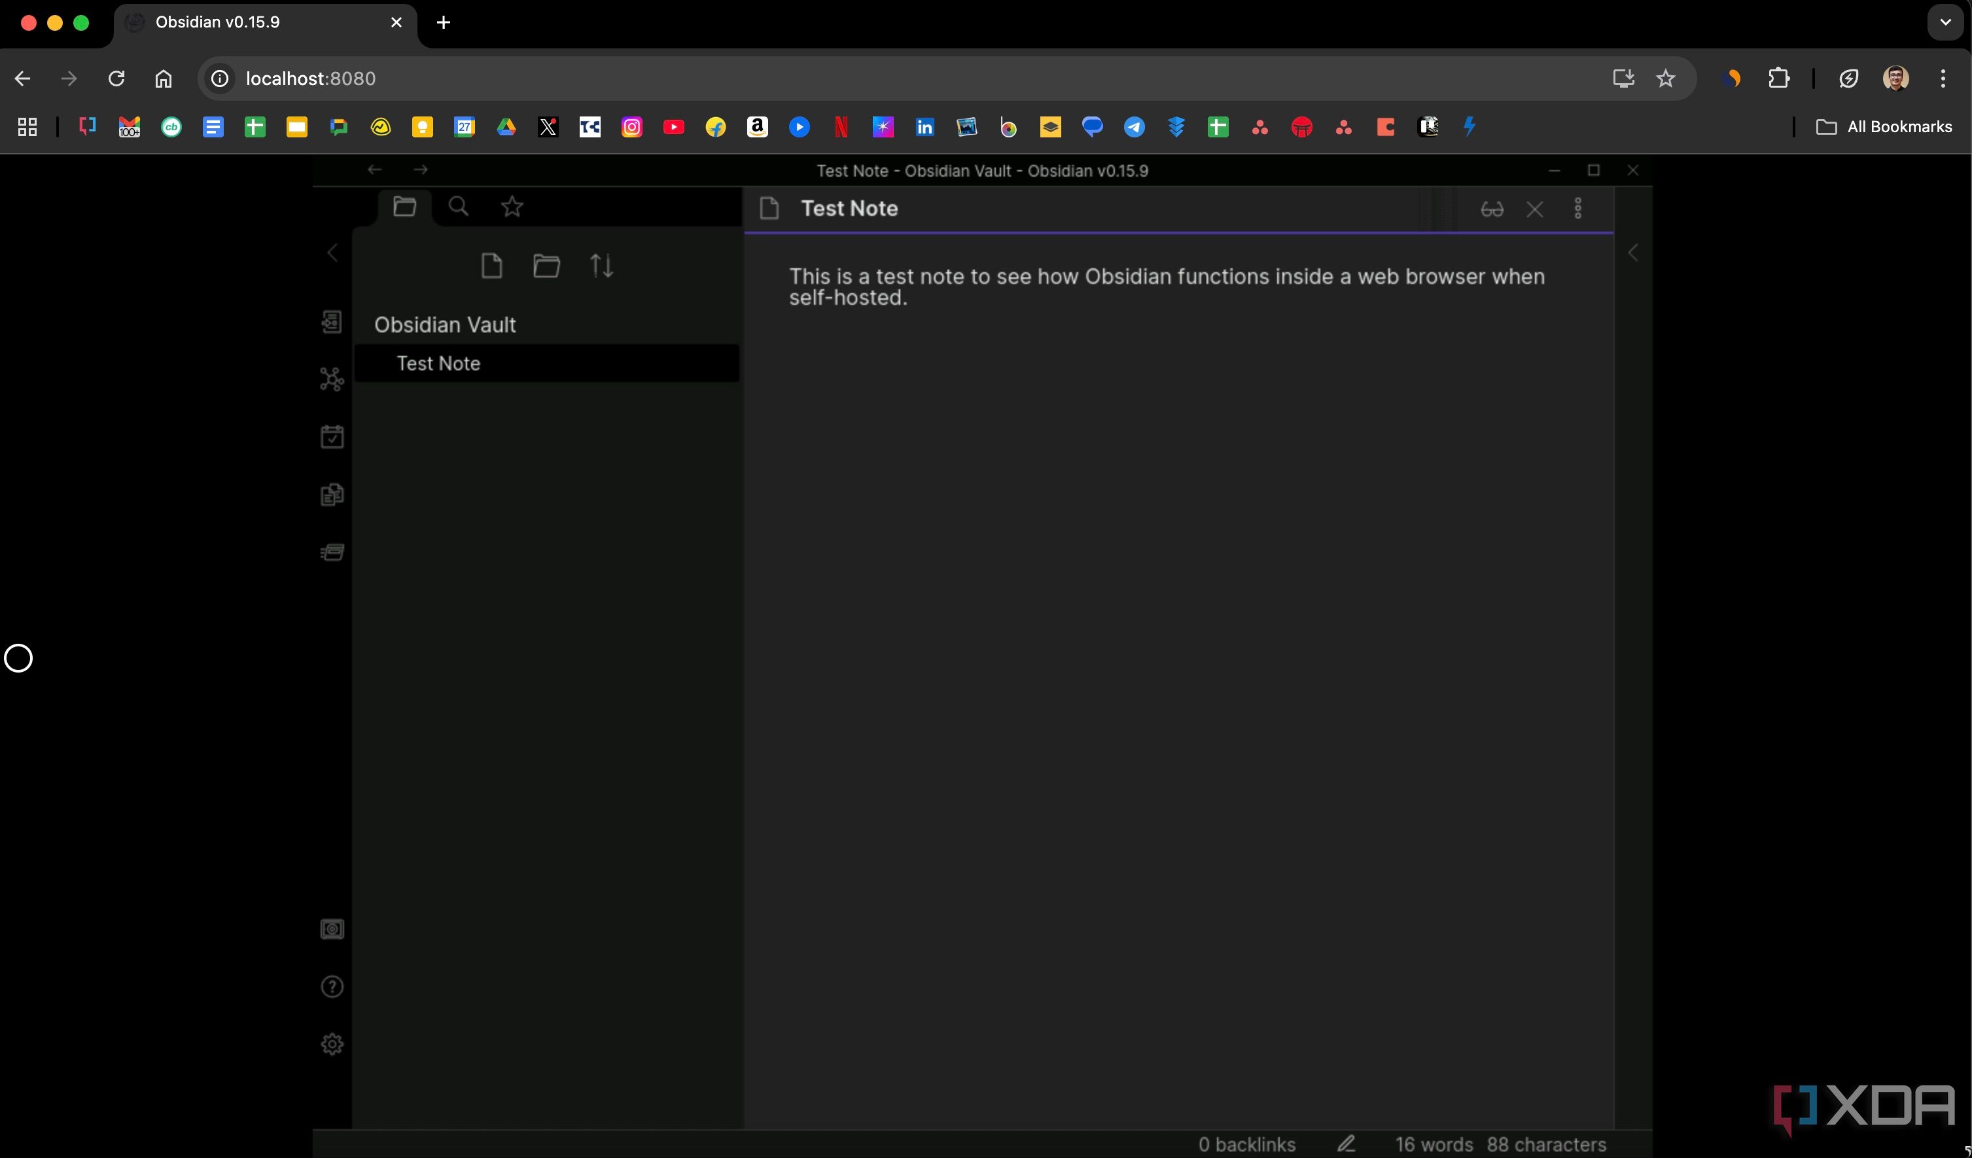Image resolution: width=1972 pixels, height=1158 pixels.
Task: Open the templates ribbon icon
Action: 332,495
